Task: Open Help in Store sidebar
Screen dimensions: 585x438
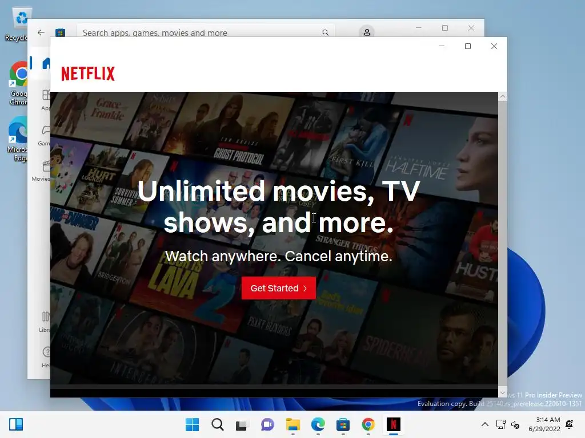Action: click(x=46, y=357)
